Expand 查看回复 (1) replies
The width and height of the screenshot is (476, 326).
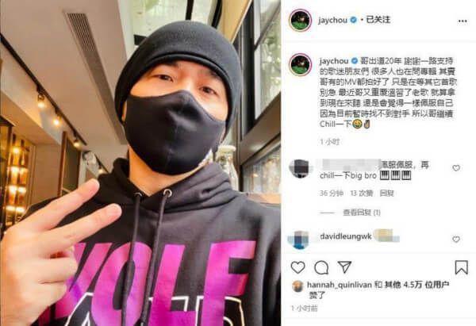[x=361, y=213]
